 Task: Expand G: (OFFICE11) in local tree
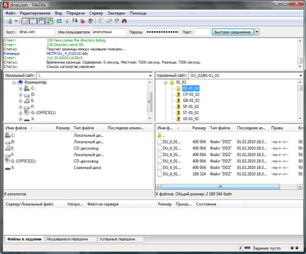pos(20,113)
